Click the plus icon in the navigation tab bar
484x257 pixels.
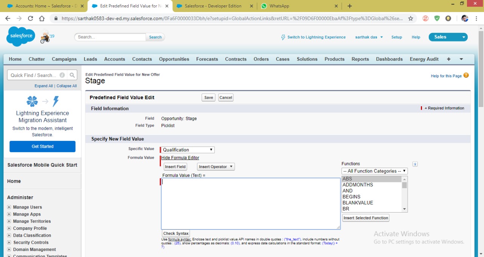(x=449, y=59)
